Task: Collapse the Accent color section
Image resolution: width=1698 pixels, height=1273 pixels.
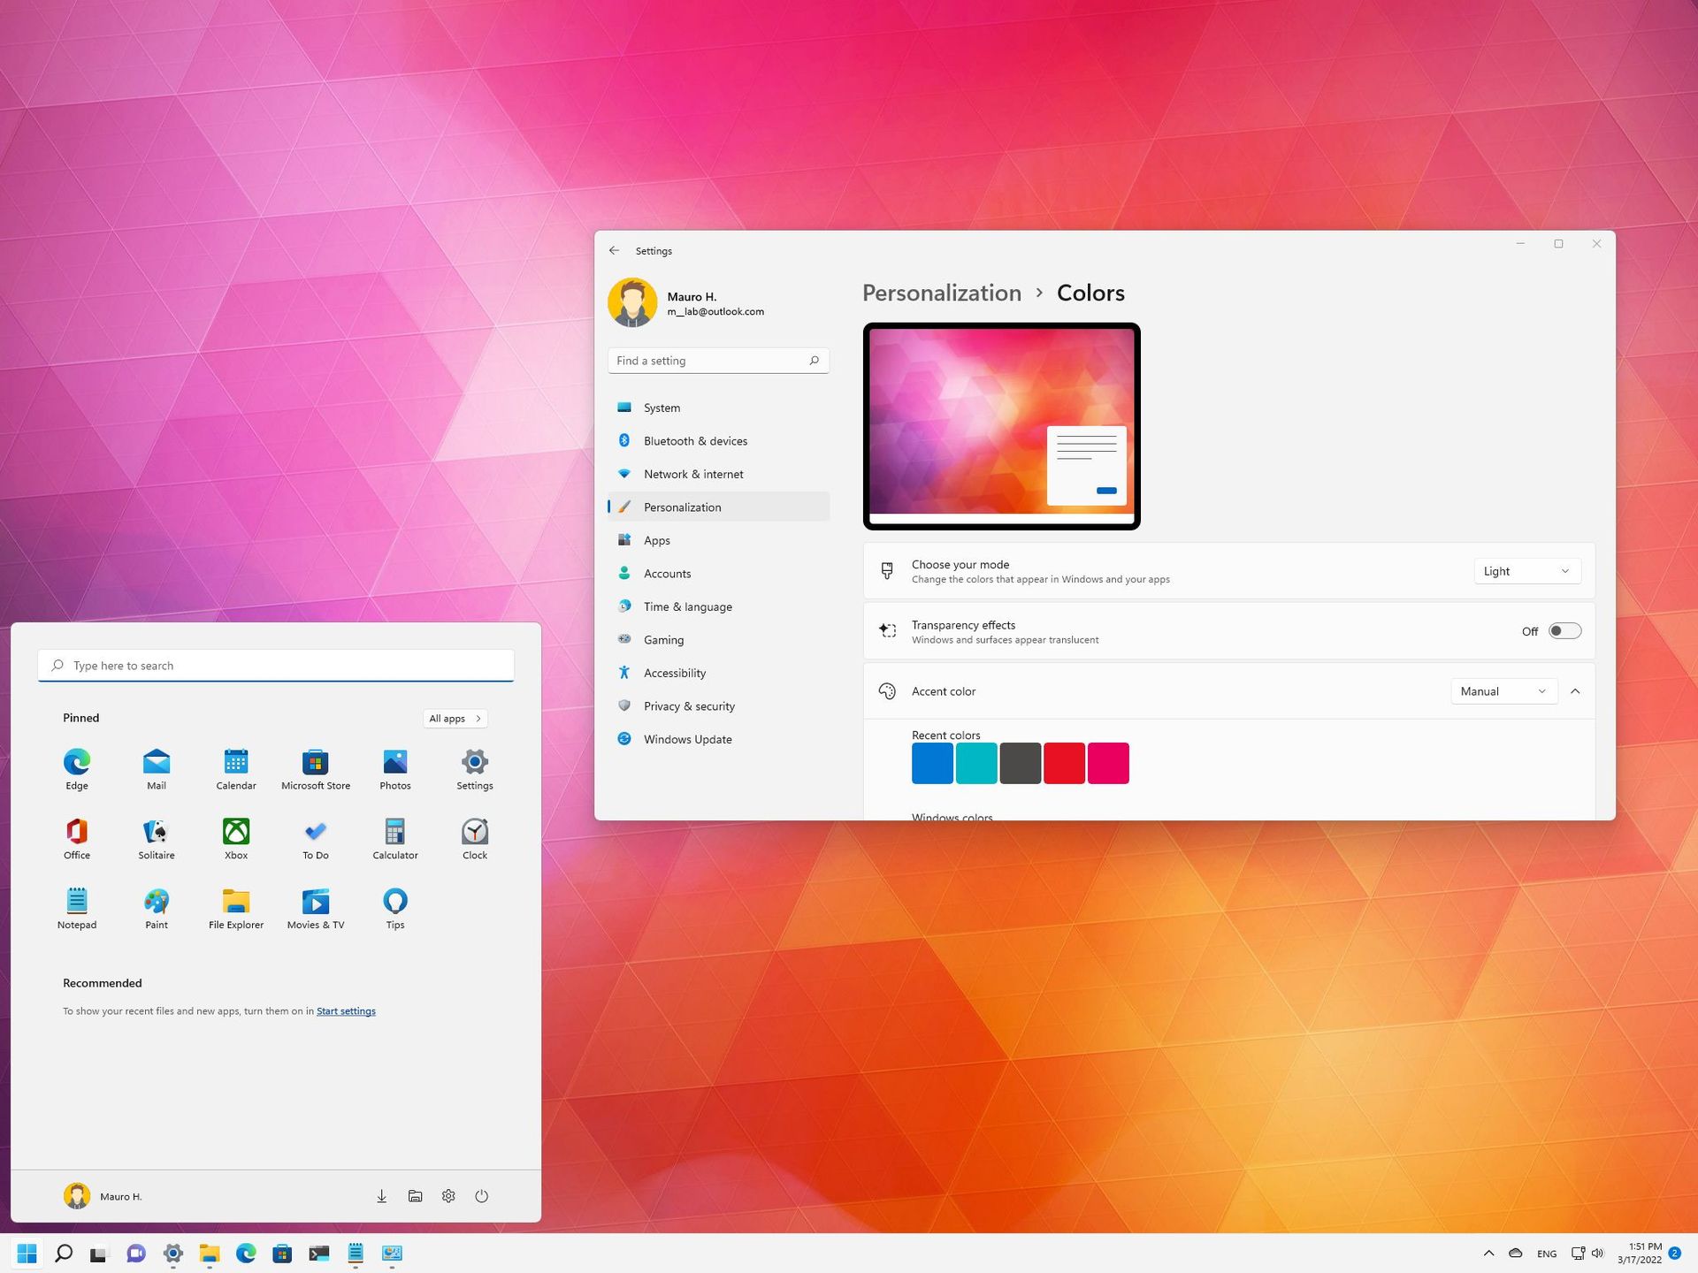Action: click(x=1575, y=690)
